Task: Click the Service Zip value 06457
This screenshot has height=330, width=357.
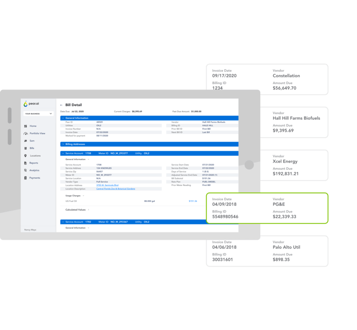Action: point(100,172)
